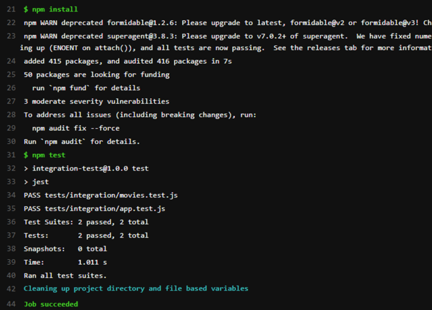Click the "Cleaning up project directory" line
Image resolution: width=432 pixels, height=310 pixels.
136,289
